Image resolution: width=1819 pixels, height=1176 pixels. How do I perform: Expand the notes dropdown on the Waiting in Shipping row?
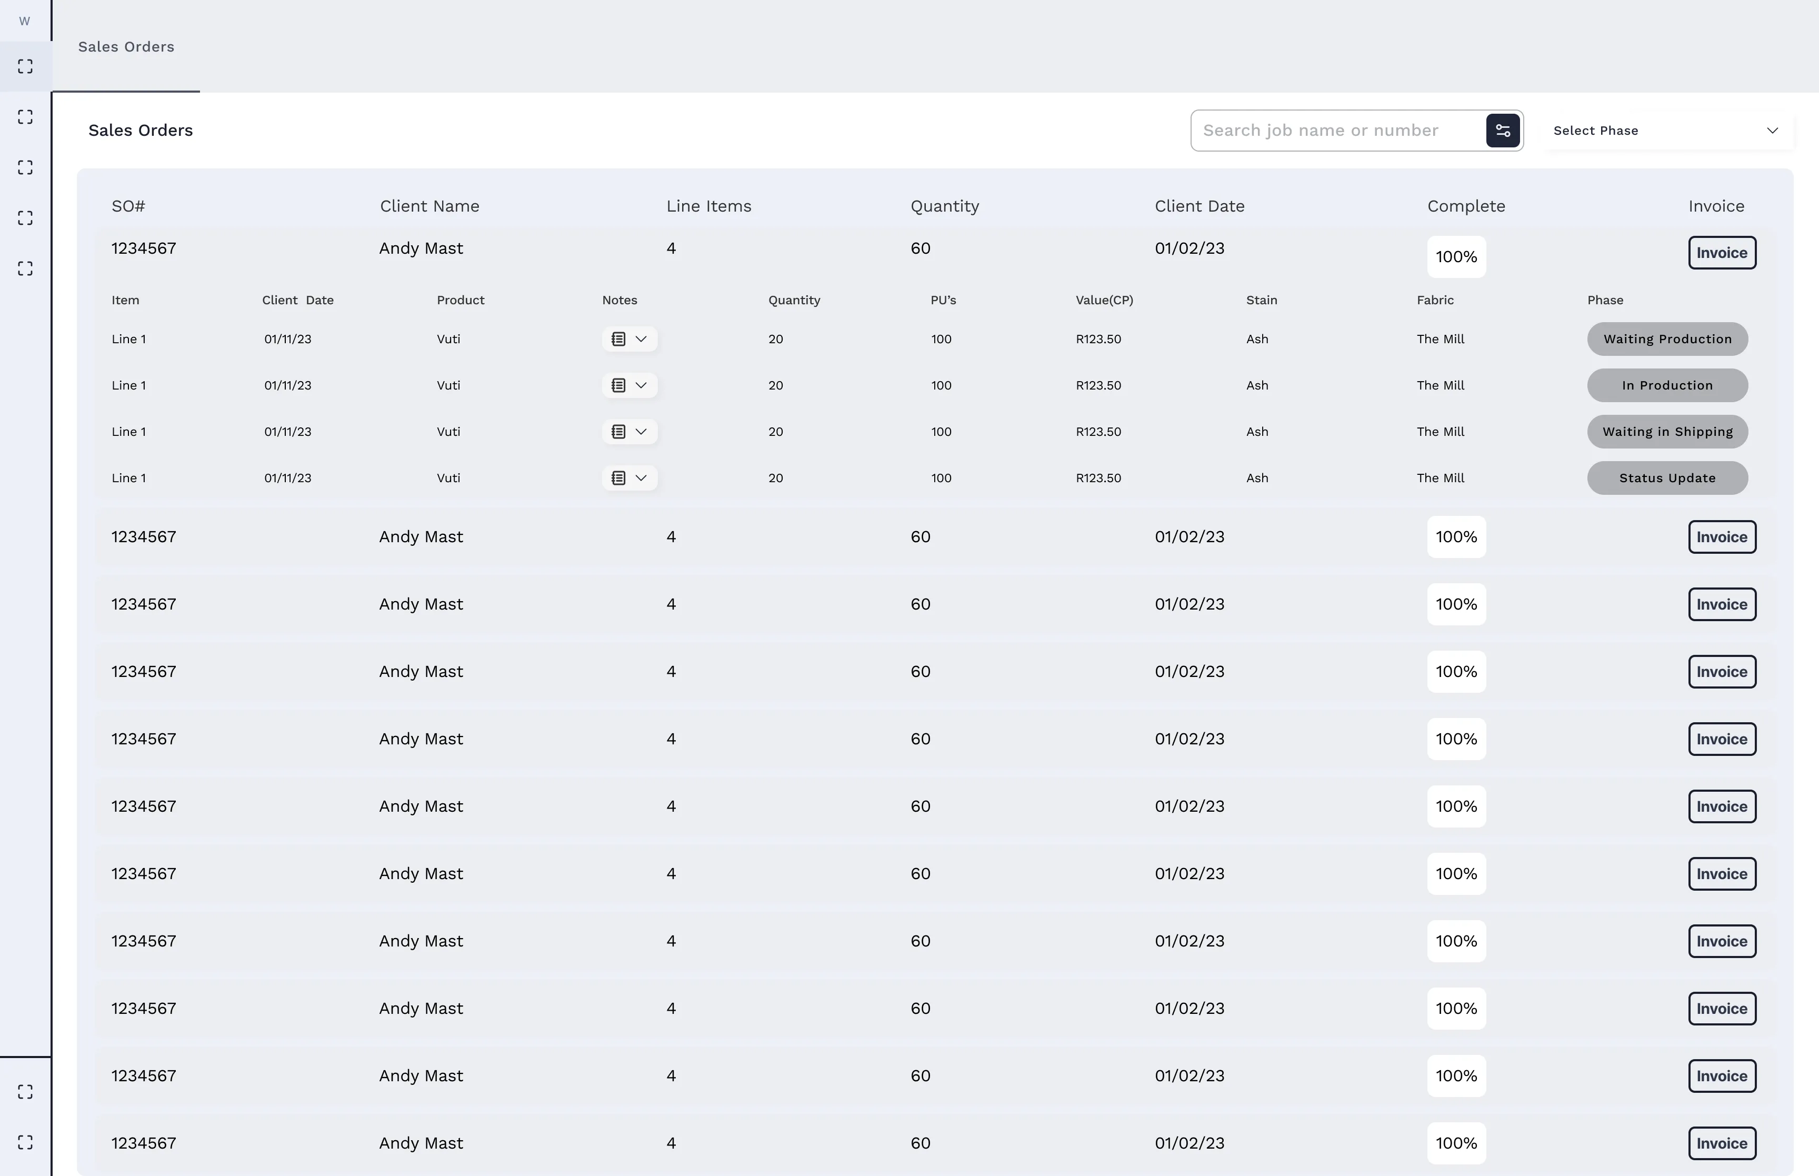point(641,432)
